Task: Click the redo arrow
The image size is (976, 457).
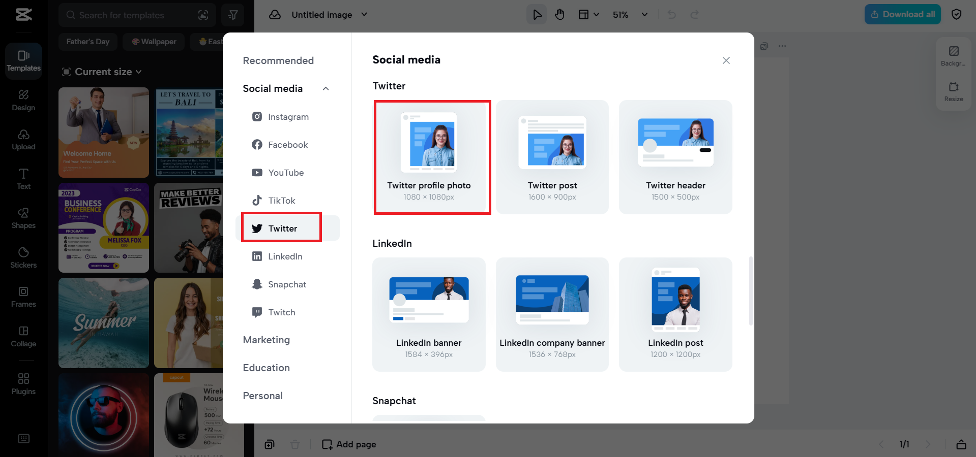Action: (695, 15)
